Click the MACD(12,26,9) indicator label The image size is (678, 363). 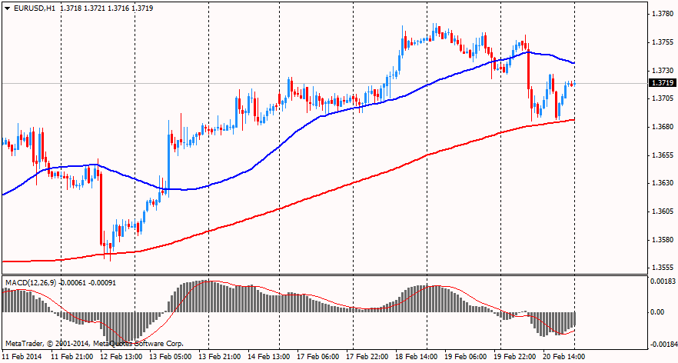31,282
